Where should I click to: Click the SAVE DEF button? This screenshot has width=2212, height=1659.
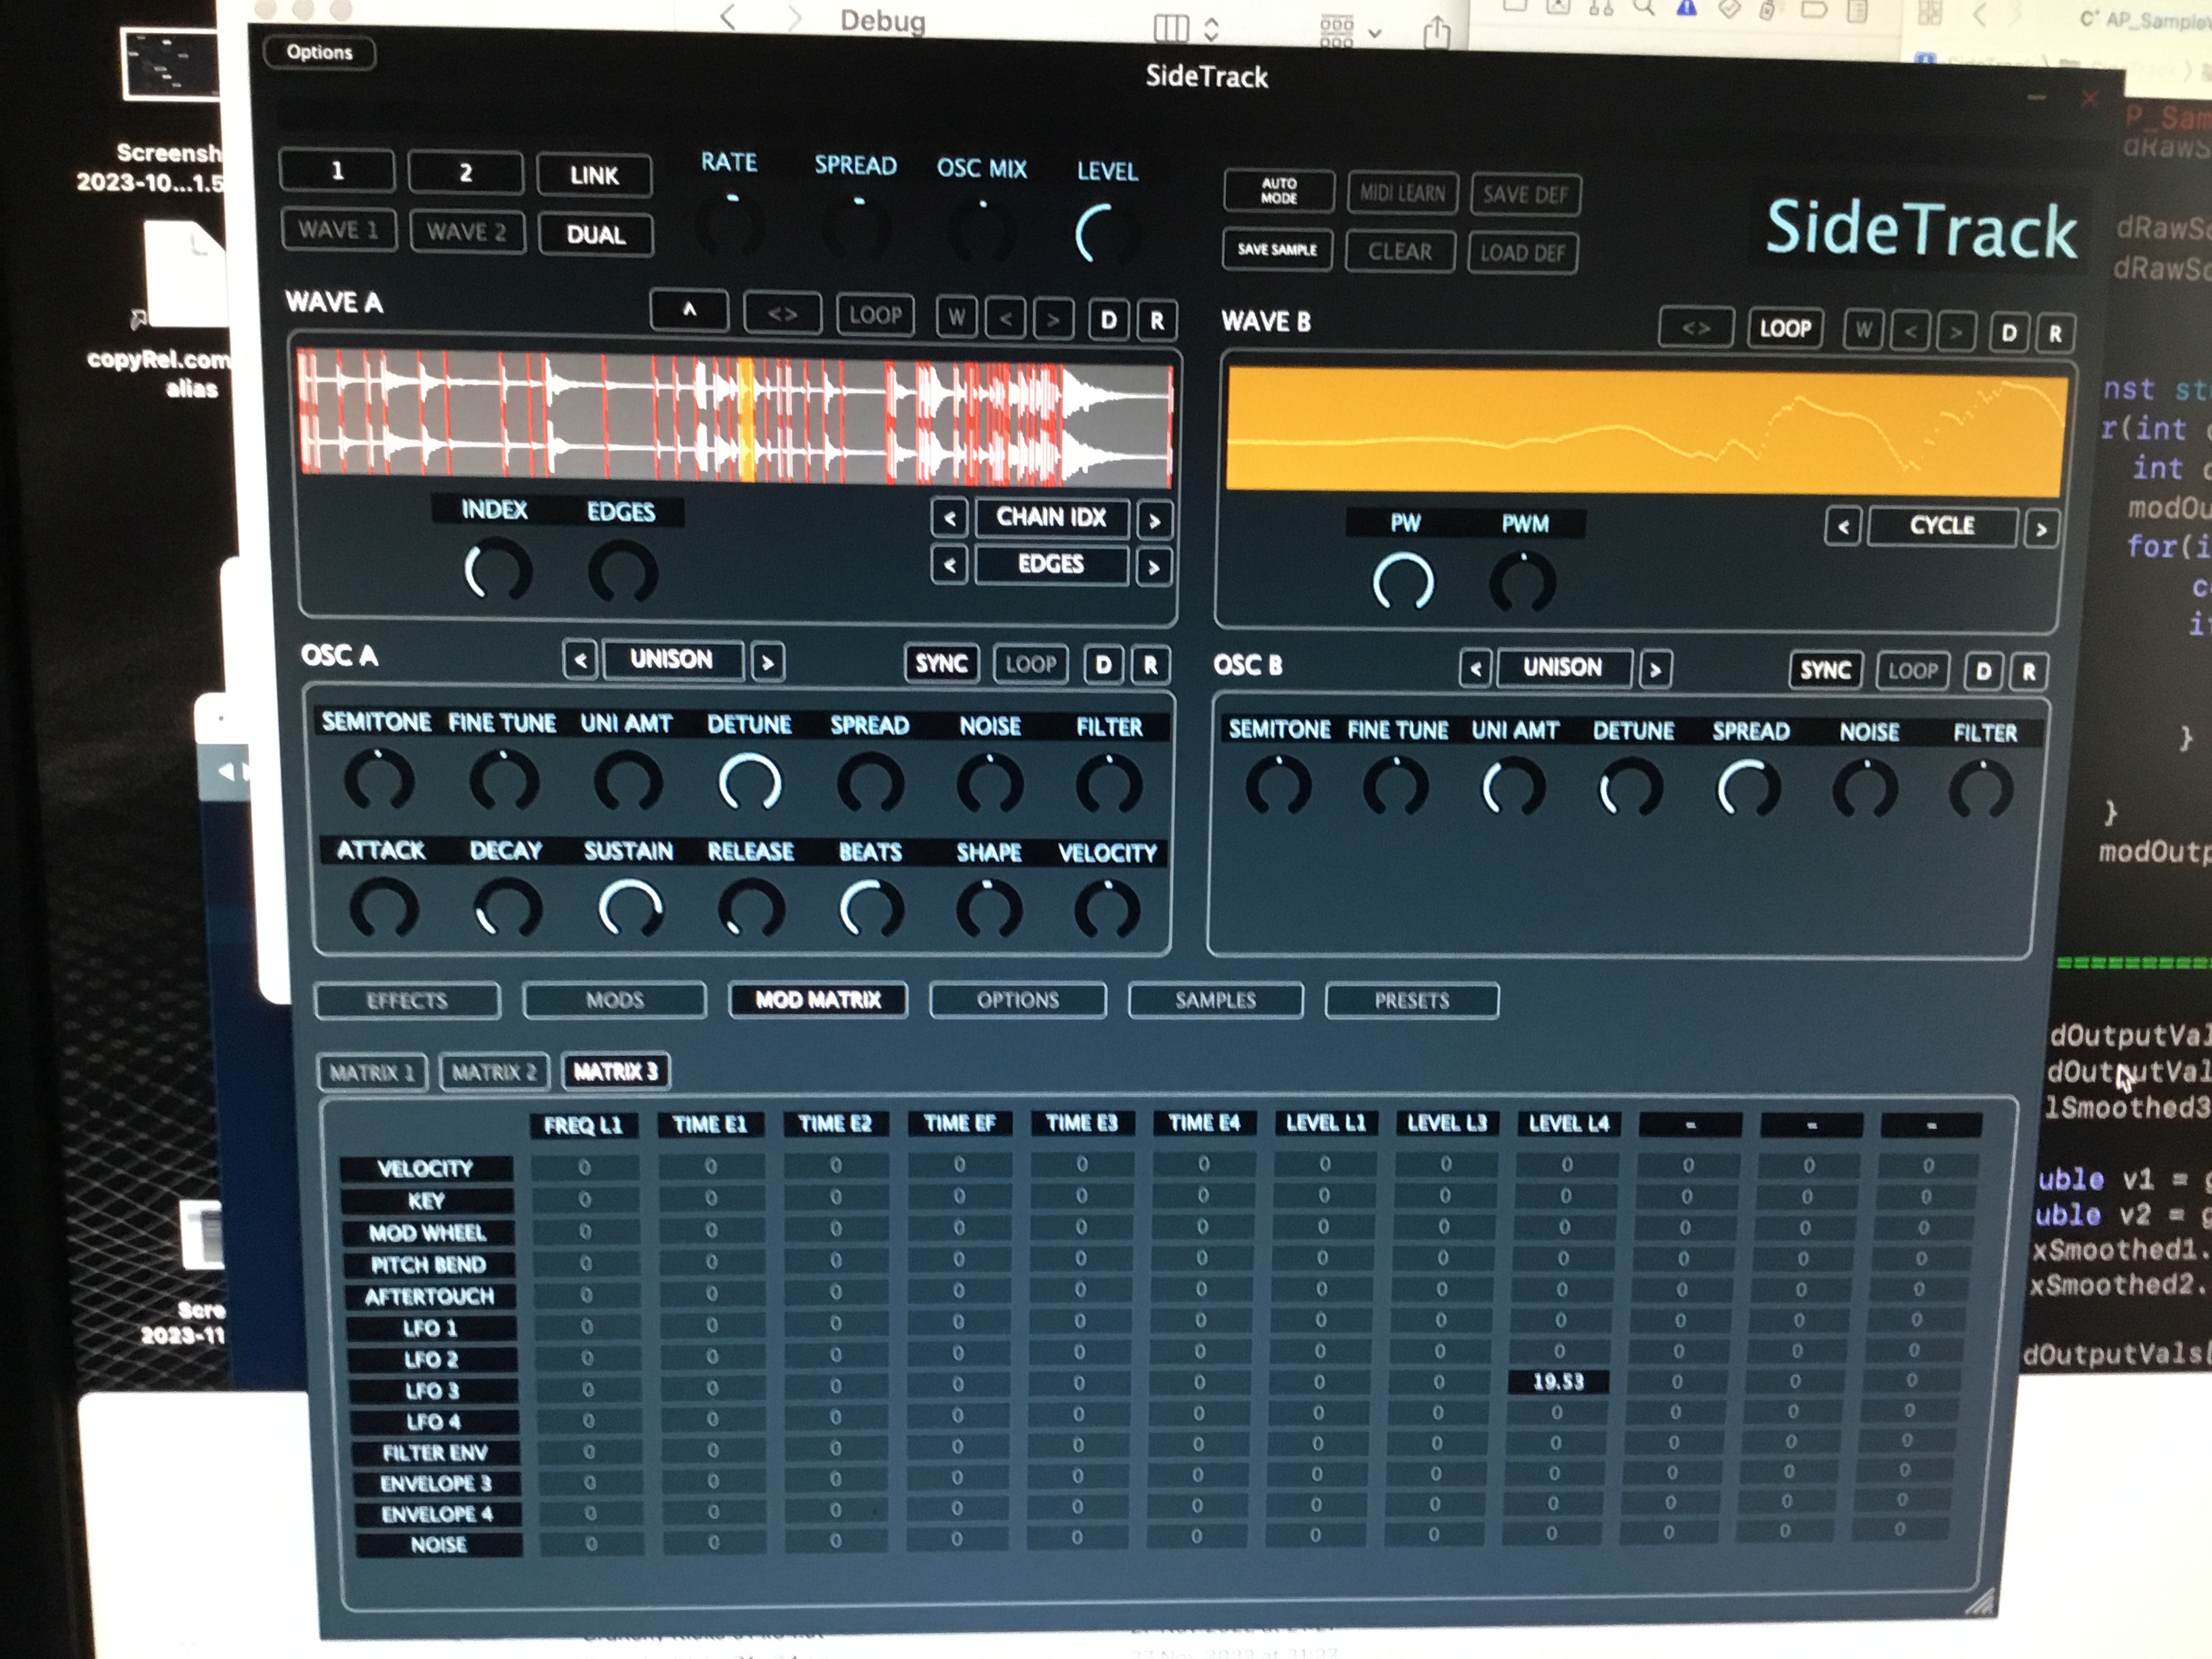[x=1525, y=195]
